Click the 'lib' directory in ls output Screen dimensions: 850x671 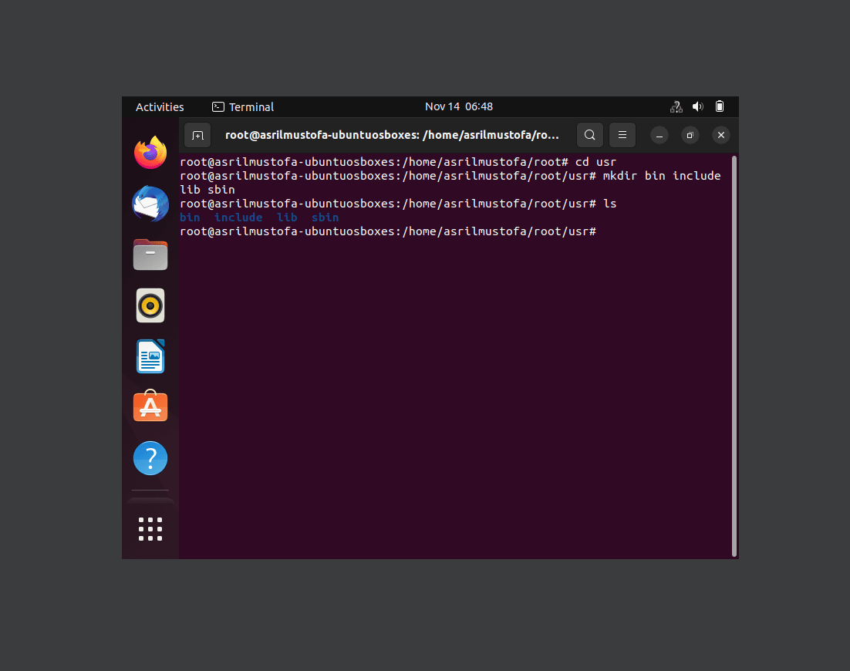(x=287, y=217)
